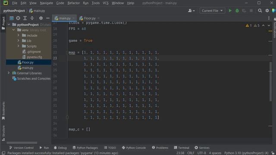Run the current file with green play icon
The height and width of the screenshot is (155, 276).
click(230, 11)
